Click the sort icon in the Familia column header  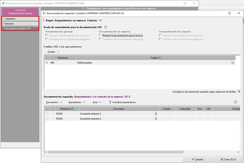[159, 58]
